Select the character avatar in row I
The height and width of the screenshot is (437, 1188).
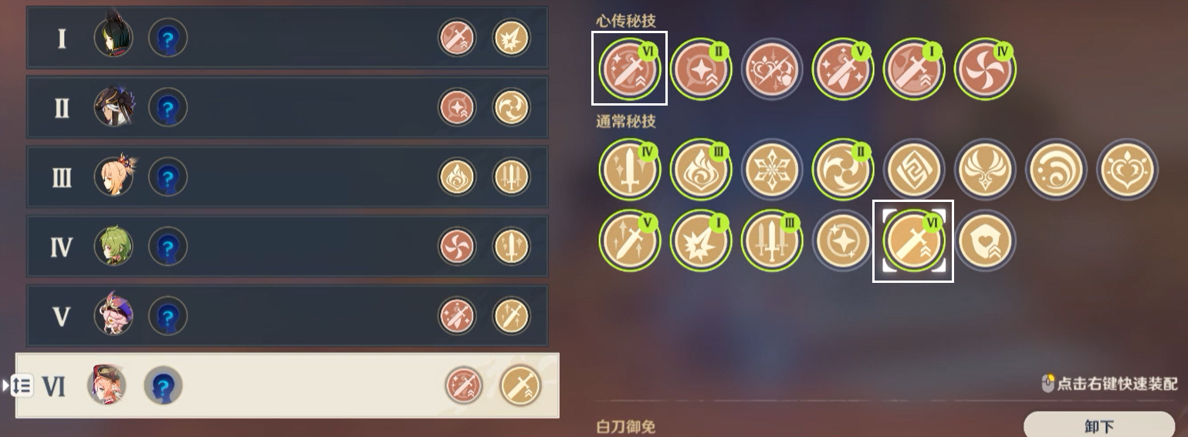click(113, 37)
